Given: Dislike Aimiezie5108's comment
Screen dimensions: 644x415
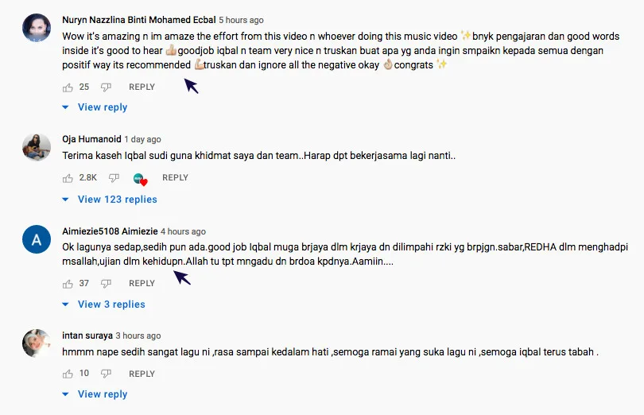Looking at the screenshot, I should (x=106, y=284).
